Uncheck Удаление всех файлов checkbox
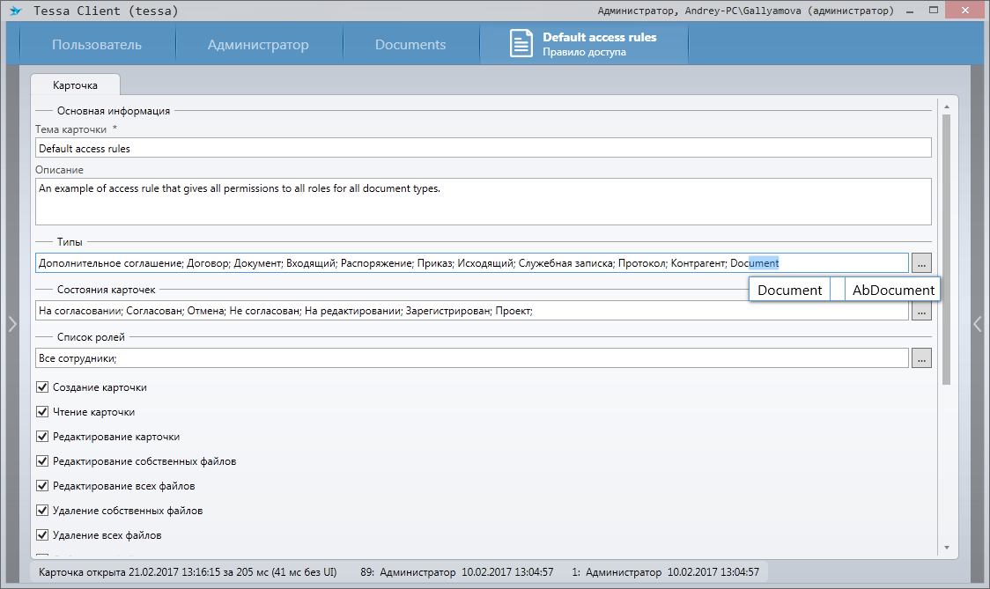 click(x=42, y=535)
